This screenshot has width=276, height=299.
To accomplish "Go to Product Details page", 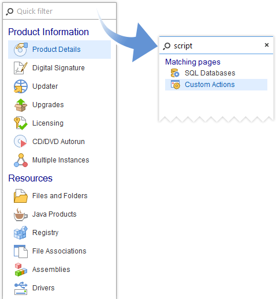I will tap(59, 50).
